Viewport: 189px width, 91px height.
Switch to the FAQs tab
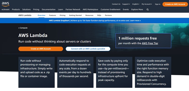pos(99,15)
